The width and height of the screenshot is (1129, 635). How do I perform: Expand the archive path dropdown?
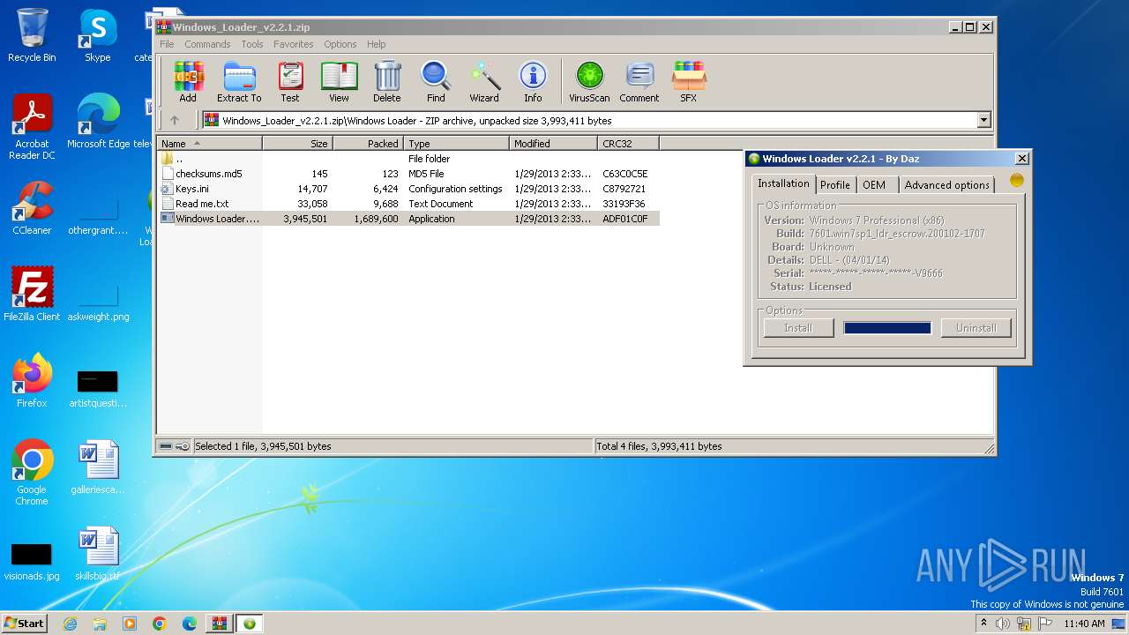(x=984, y=121)
